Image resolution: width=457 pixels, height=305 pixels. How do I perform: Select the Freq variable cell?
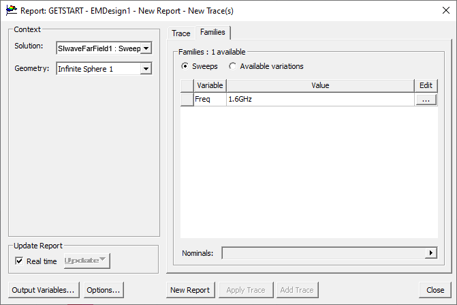(210, 99)
